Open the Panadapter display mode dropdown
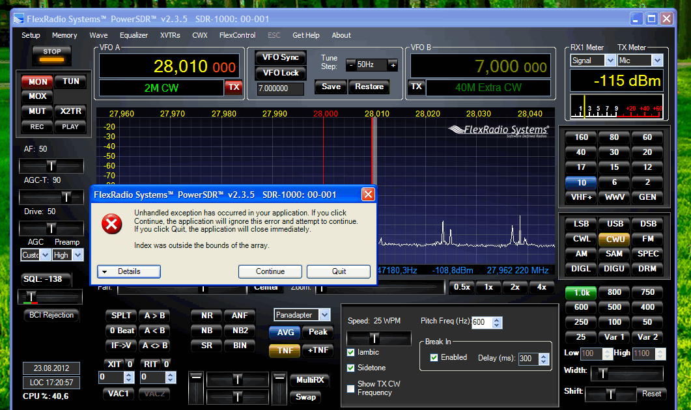This screenshot has height=410, width=691. (x=324, y=315)
